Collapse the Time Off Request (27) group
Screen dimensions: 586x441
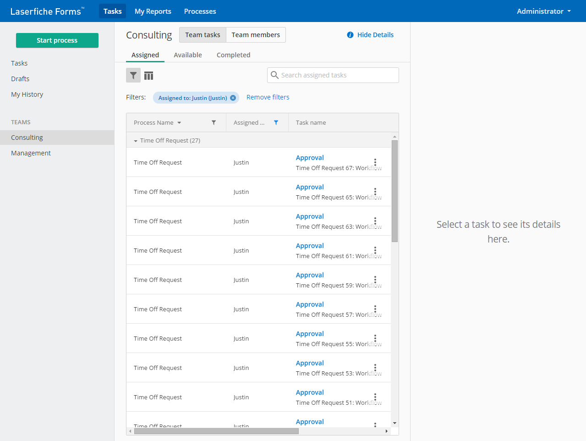coord(136,141)
